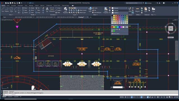
Task: Click Make Current layer button
Action: coord(82,10)
